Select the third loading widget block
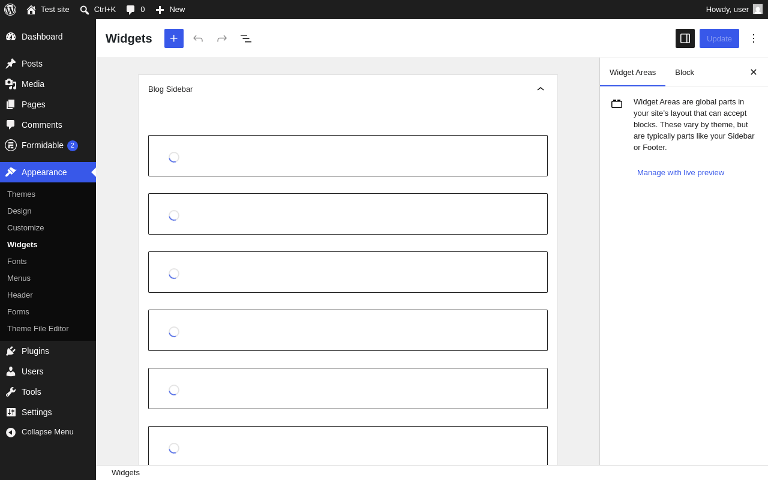 [x=348, y=272]
